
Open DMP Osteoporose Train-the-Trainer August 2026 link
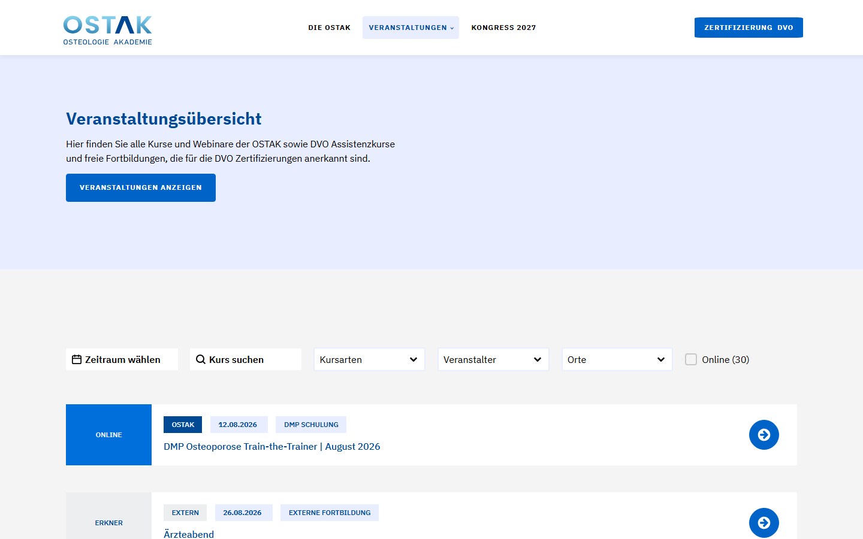[272, 447]
